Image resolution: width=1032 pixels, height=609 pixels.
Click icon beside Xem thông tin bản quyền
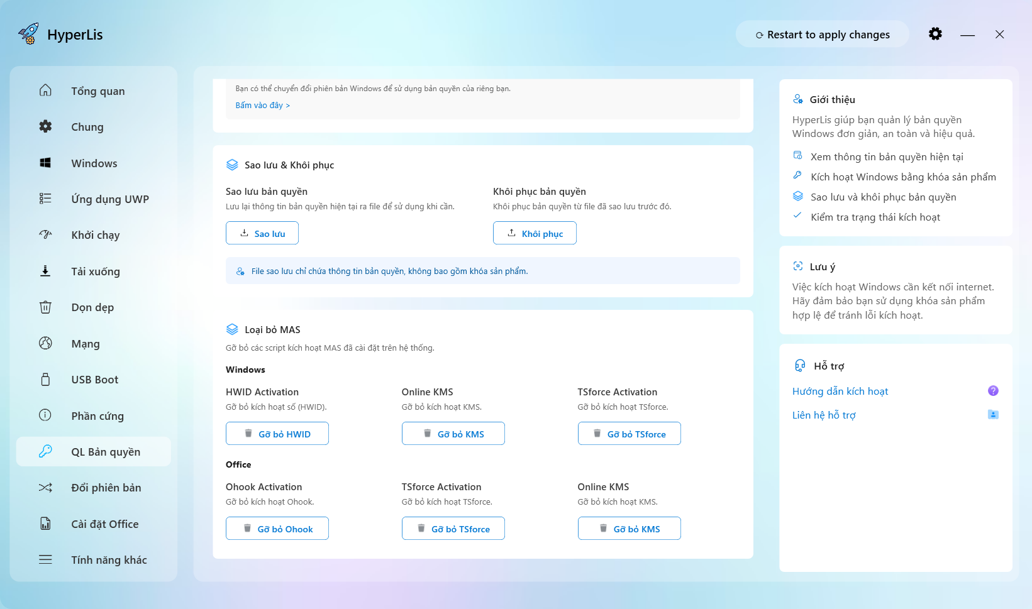pyautogui.click(x=797, y=155)
